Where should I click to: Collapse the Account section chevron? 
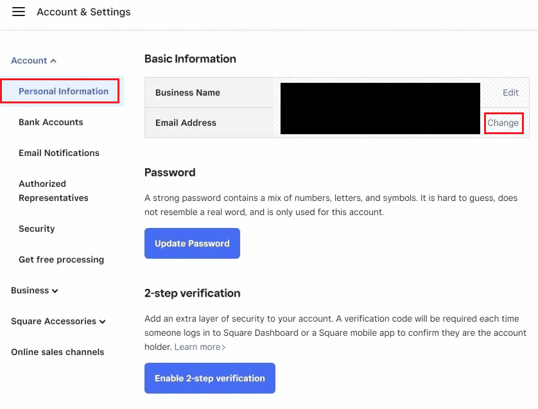(x=53, y=61)
